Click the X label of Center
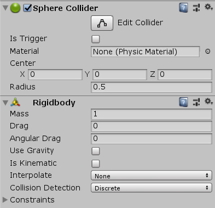The width and height of the screenshot is (215, 208). [22, 75]
